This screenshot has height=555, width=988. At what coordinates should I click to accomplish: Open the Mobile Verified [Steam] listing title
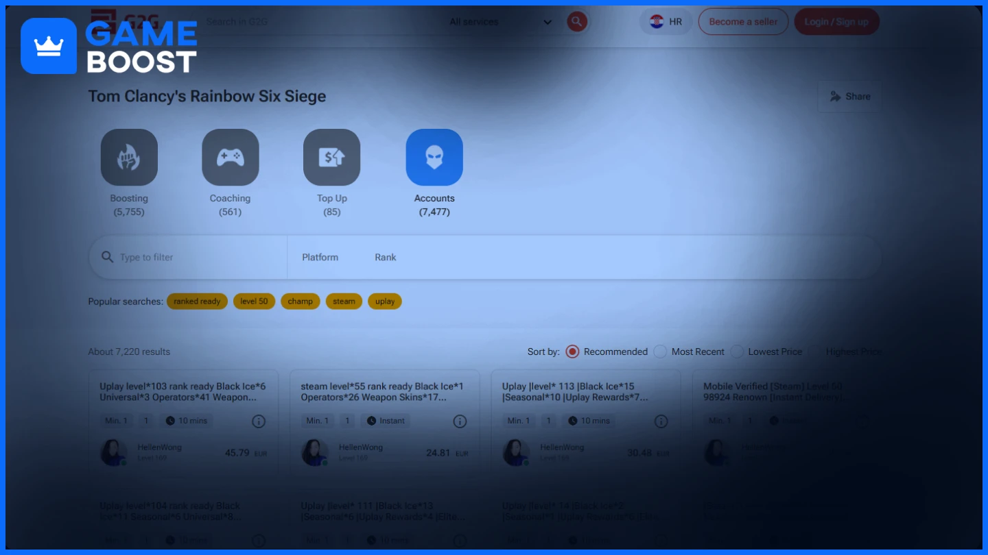pos(773,392)
